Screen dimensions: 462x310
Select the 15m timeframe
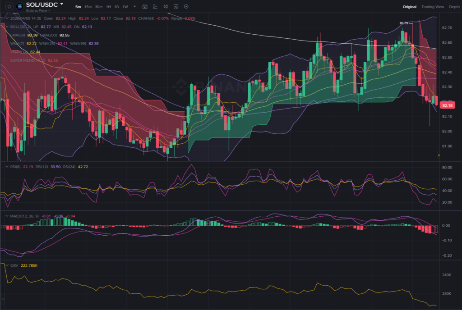coord(88,7)
